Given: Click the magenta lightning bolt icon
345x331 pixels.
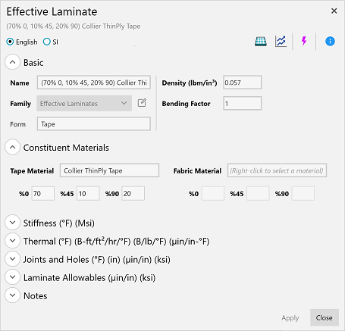Looking at the screenshot, I should coord(304,41).
